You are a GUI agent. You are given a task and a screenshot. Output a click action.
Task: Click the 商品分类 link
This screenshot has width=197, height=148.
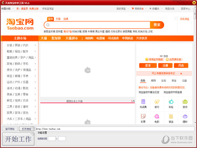pyautogui.click(x=170, y=9)
